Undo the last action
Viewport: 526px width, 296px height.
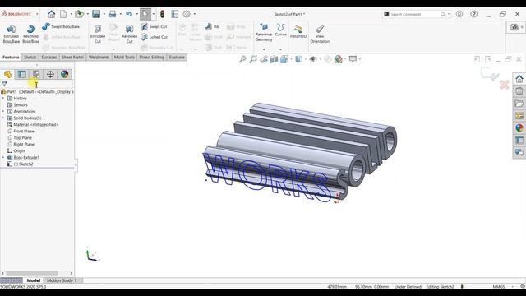(x=129, y=14)
